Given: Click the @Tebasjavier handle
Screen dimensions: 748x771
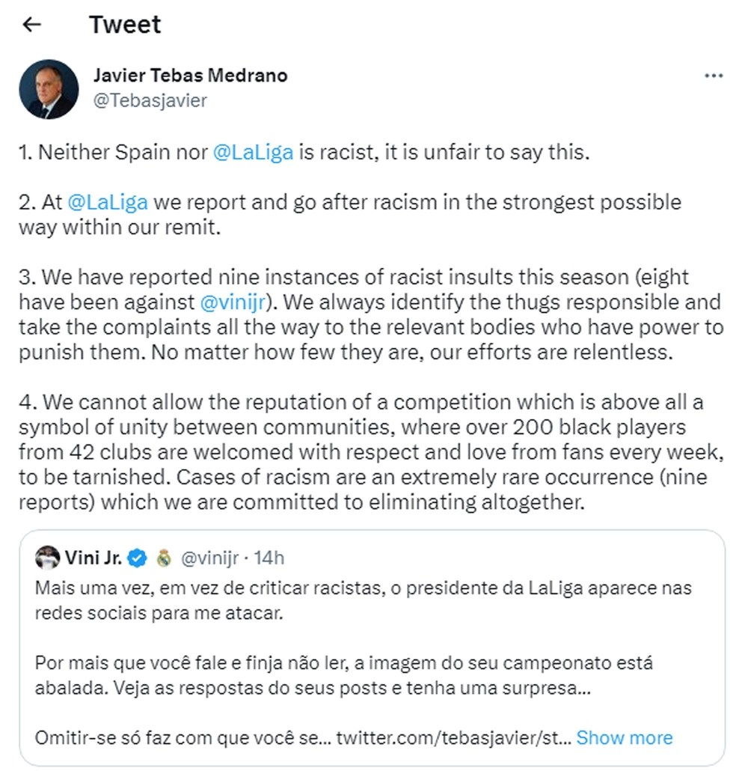Looking at the screenshot, I should (x=150, y=100).
